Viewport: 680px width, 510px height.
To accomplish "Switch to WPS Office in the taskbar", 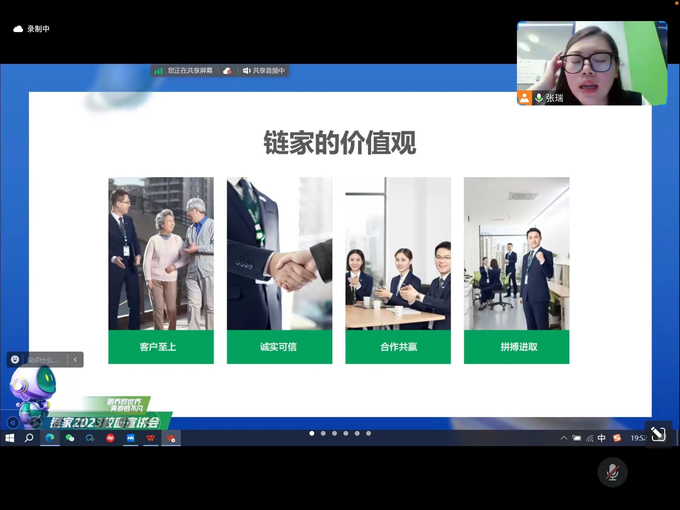I will point(150,438).
